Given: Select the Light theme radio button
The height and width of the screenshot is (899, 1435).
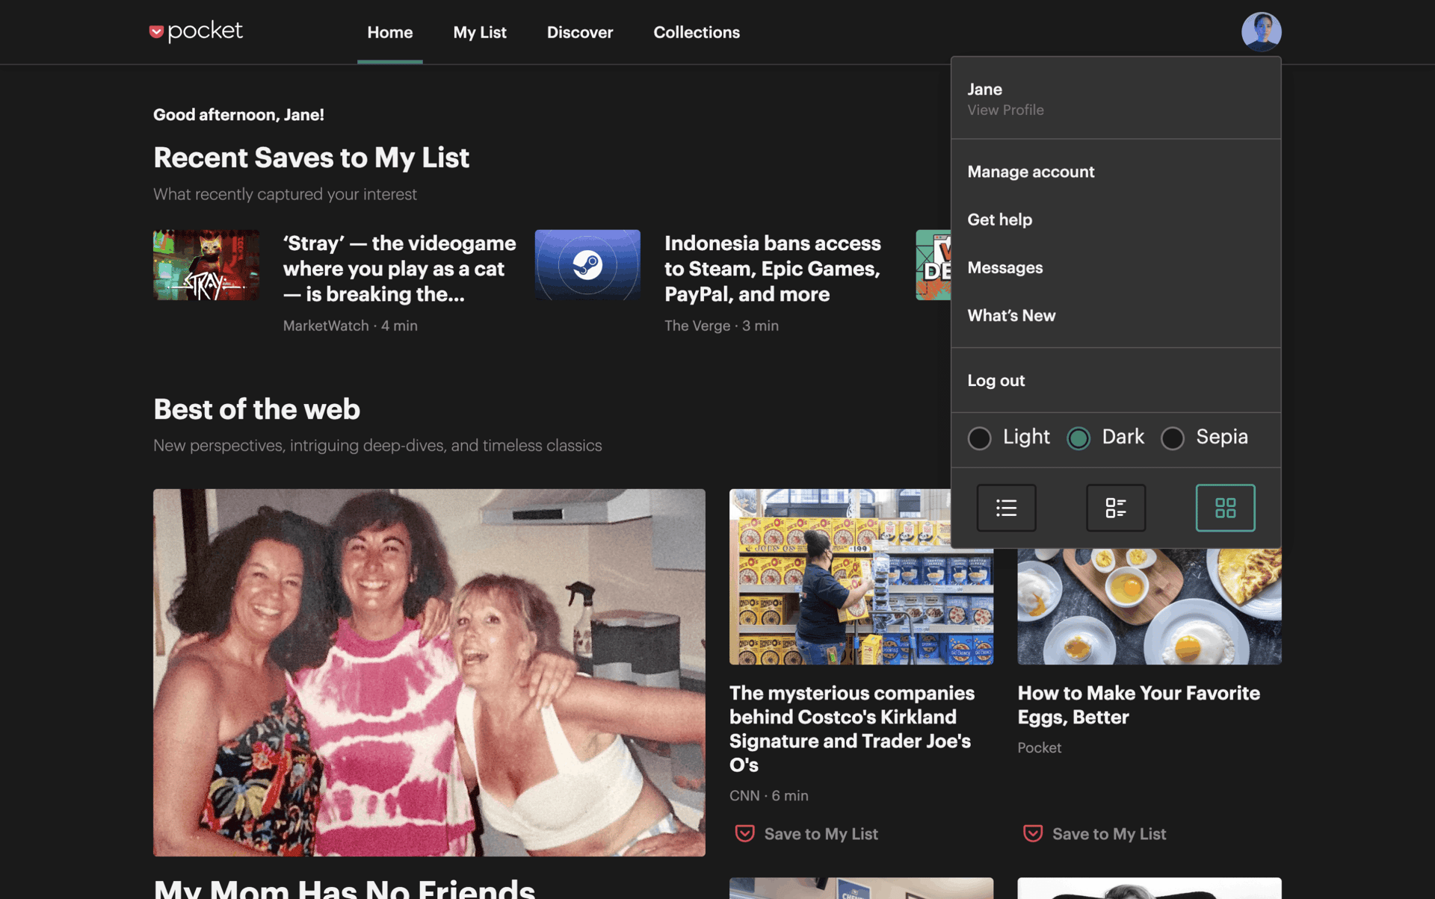Looking at the screenshot, I should [979, 438].
